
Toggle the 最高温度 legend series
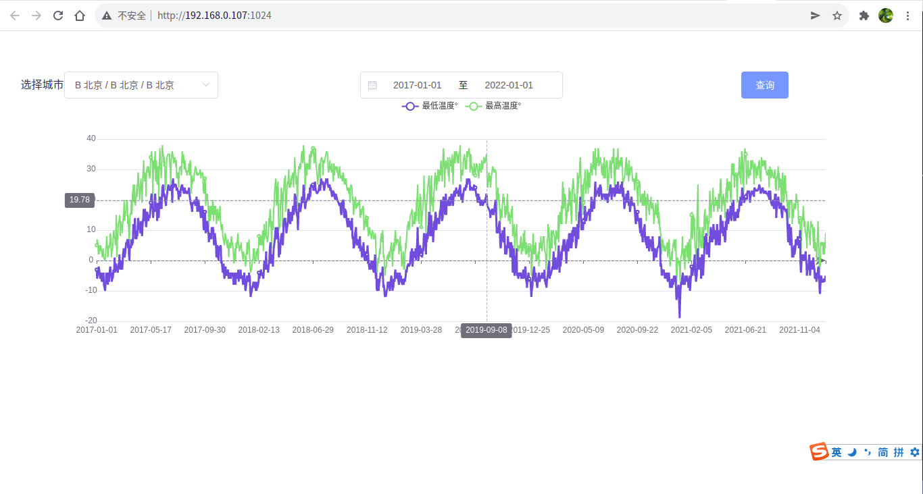pyautogui.click(x=493, y=106)
